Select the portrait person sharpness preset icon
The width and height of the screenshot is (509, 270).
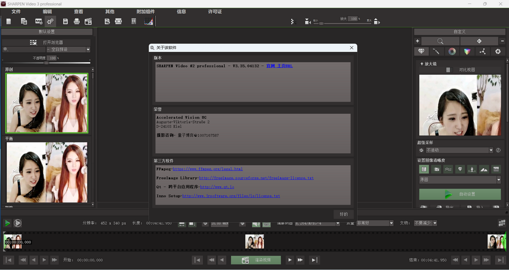[x=472, y=169]
